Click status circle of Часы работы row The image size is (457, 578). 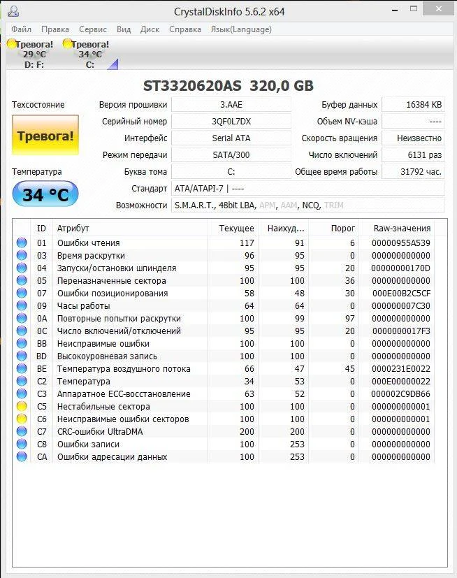click(22, 305)
